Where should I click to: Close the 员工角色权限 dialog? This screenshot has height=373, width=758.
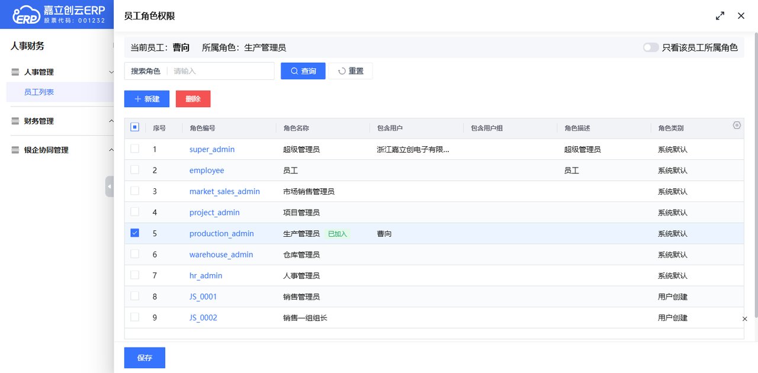click(741, 16)
